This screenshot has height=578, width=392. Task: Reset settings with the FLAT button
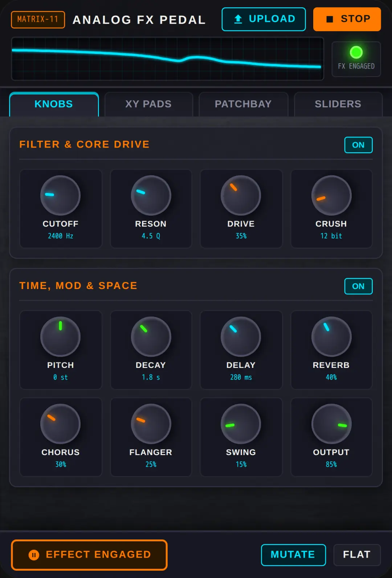[x=357, y=555]
